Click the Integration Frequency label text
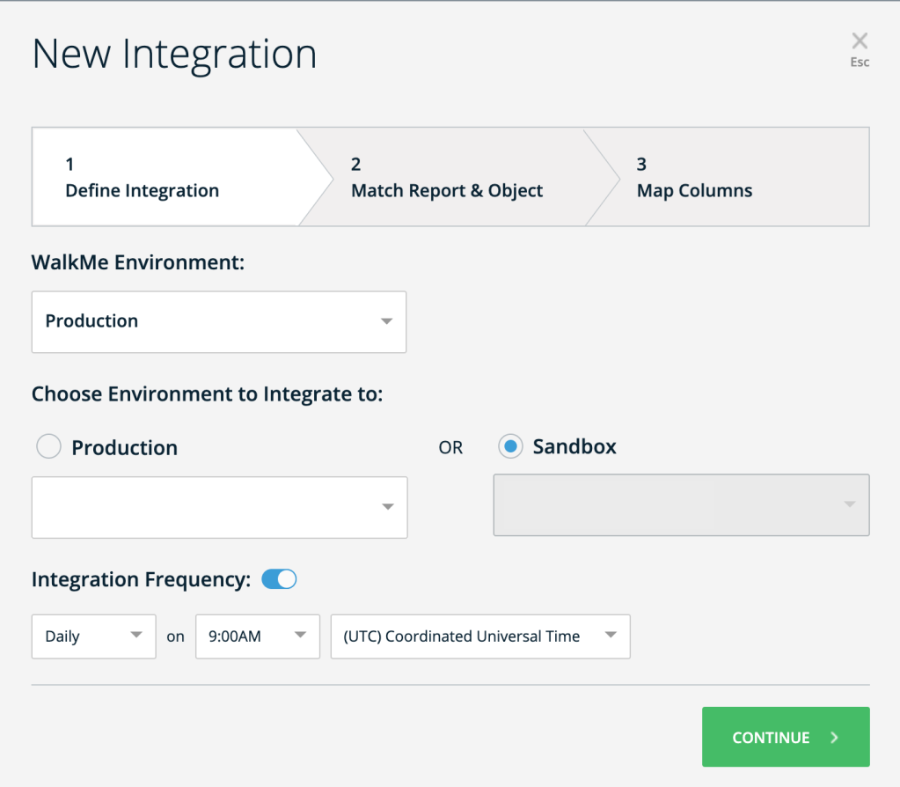The image size is (900, 787). coord(142,579)
